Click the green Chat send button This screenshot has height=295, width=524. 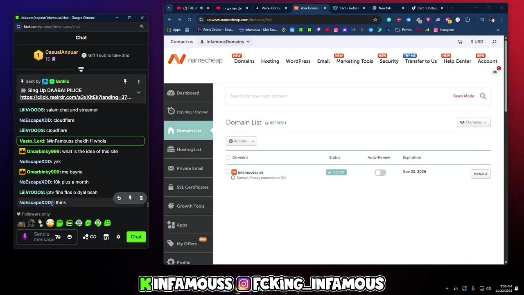click(136, 237)
